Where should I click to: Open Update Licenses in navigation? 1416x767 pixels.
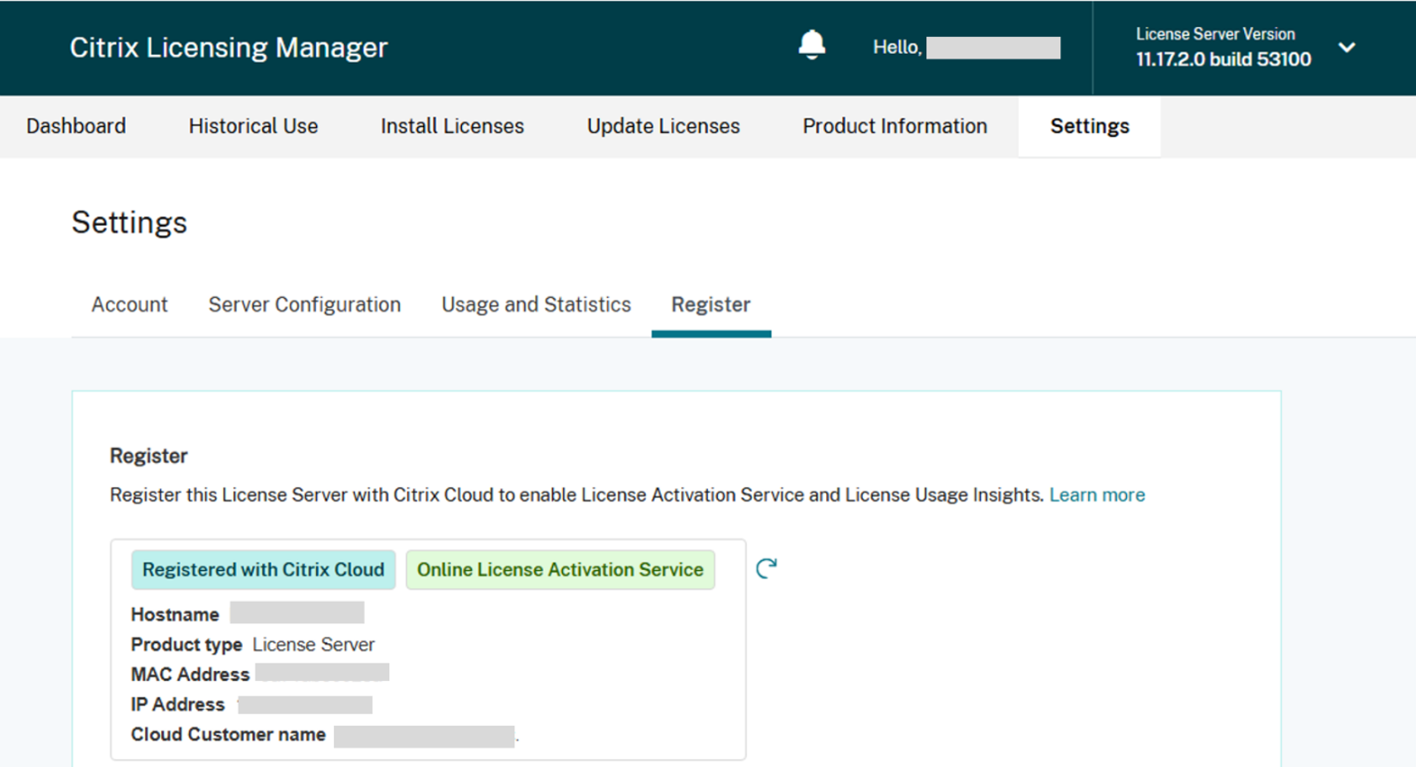pos(663,126)
